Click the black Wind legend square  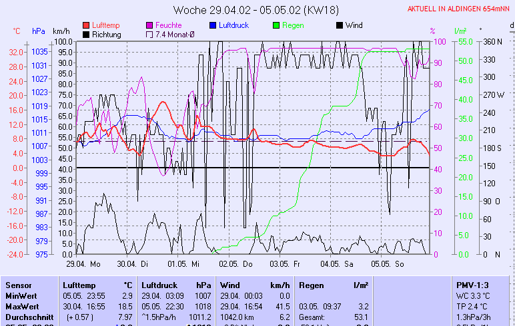tap(340, 25)
